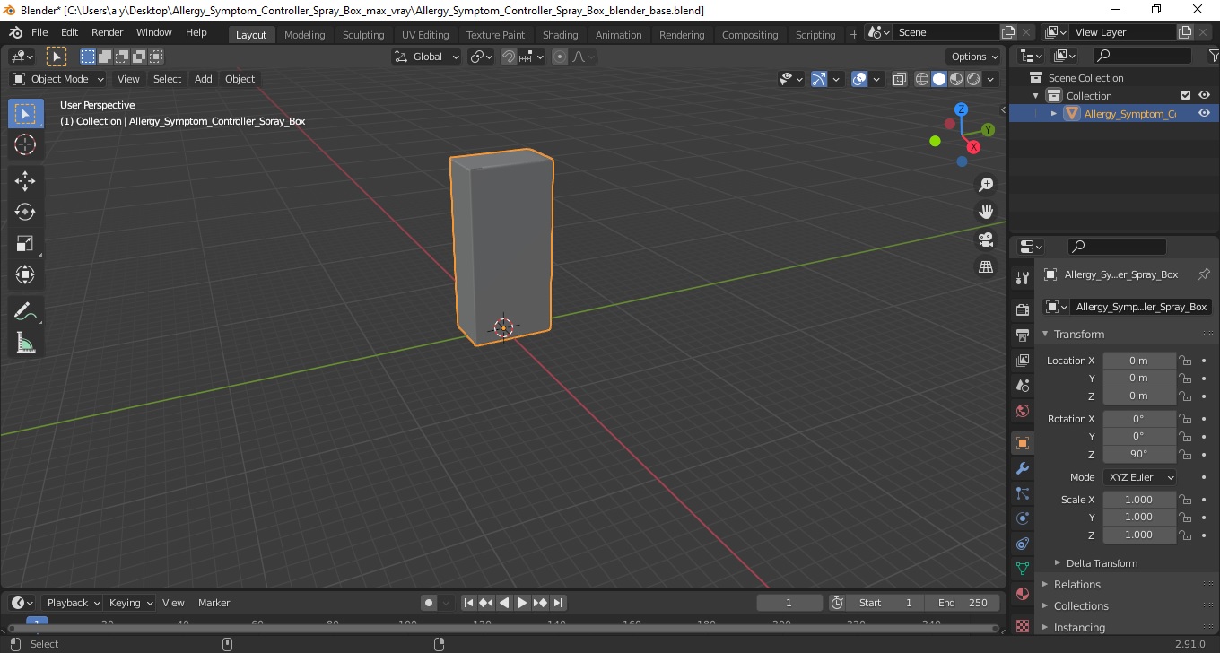Open the Object Data properties tab
The image size is (1220, 653).
coord(1022,569)
